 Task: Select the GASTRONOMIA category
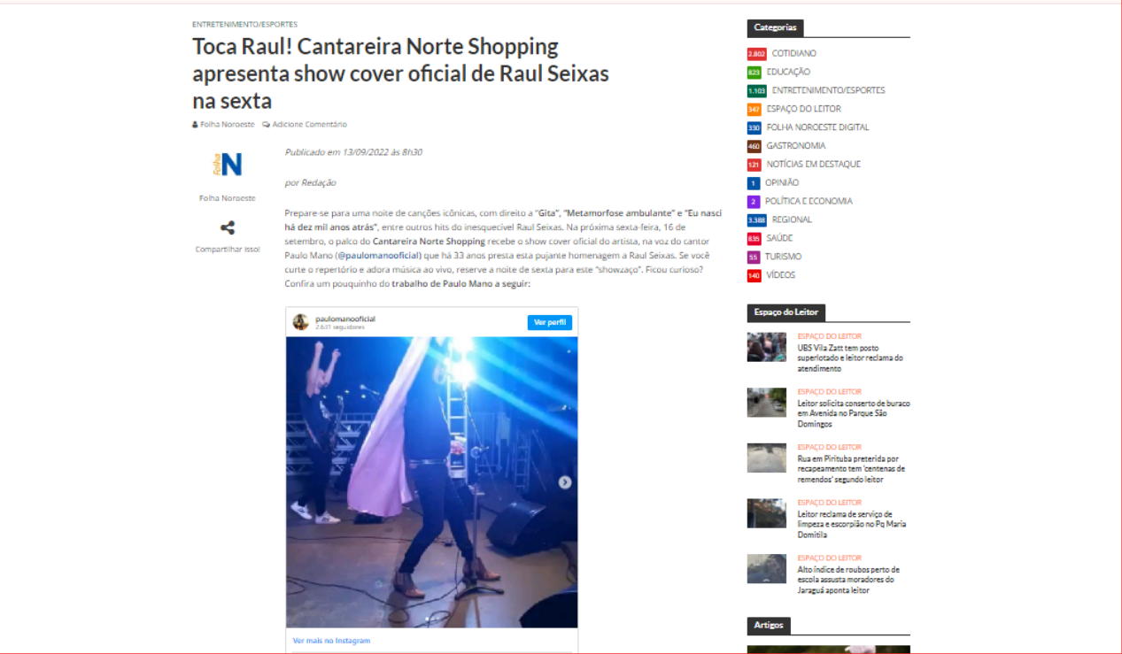pos(796,146)
